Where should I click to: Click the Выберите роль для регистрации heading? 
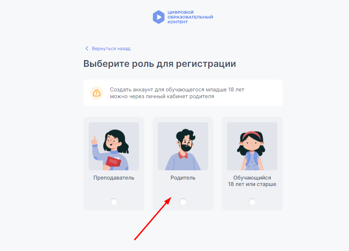click(160, 64)
